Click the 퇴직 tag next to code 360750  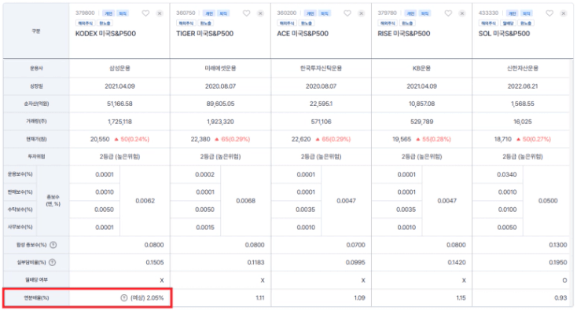click(223, 13)
